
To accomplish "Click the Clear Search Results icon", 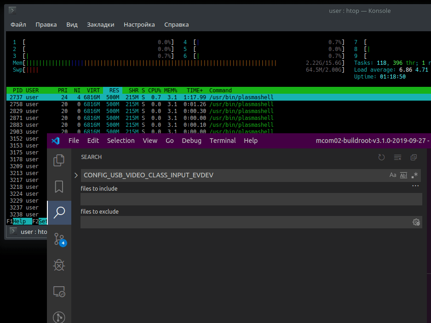I will pyautogui.click(x=397, y=158).
